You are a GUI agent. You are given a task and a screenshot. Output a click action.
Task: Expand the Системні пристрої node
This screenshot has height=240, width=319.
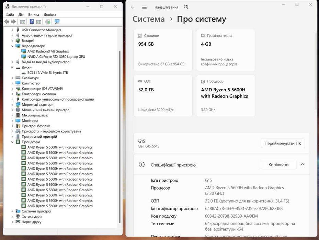pyautogui.click(x=12, y=211)
